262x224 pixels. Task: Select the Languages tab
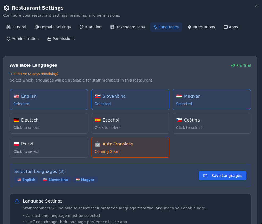(166, 27)
